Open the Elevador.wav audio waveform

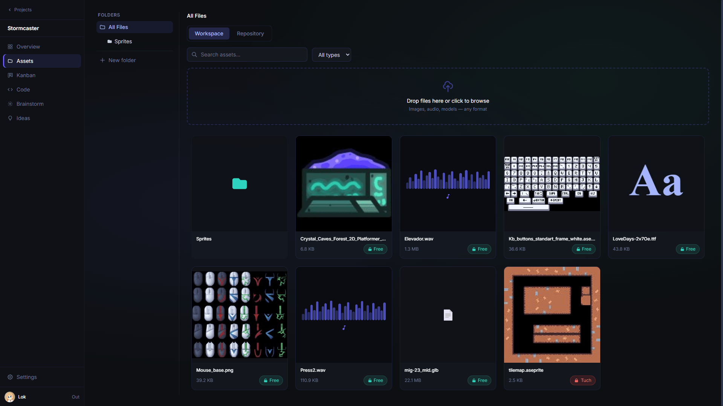(x=448, y=179)
